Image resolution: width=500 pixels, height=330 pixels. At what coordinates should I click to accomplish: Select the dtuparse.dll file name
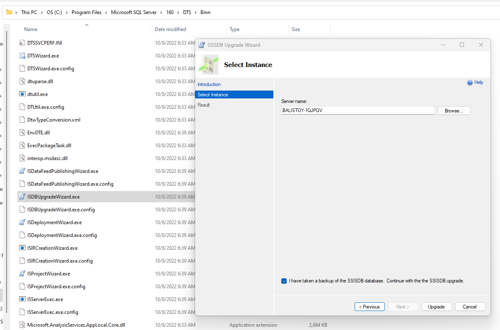pyautogui.click(x=40, y=81)
